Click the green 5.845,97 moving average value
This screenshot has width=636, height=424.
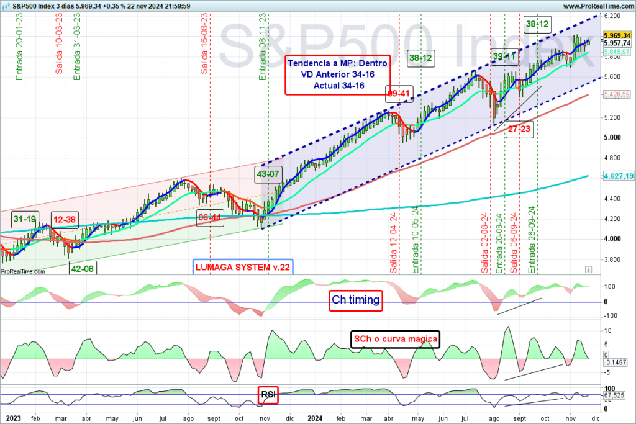[x=617, y=52]
